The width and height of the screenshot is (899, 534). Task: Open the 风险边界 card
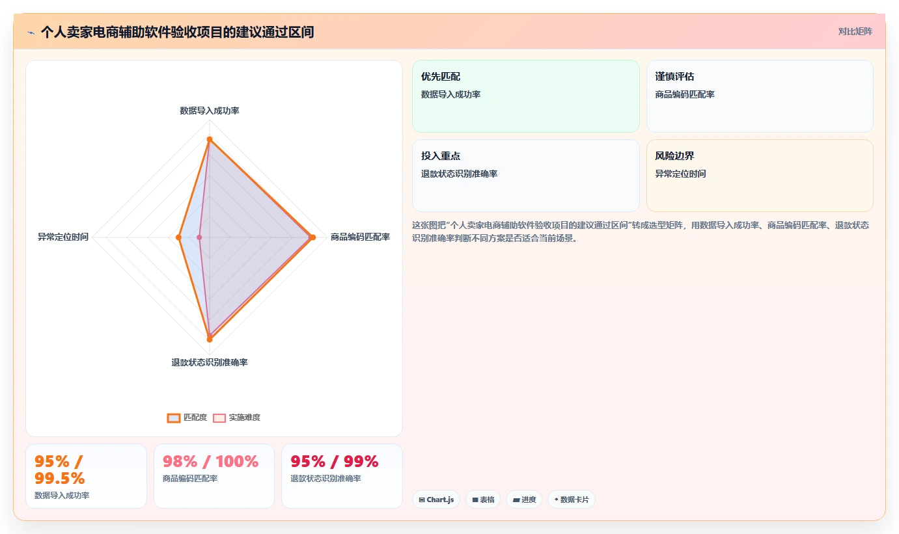[x=759, y=176]
